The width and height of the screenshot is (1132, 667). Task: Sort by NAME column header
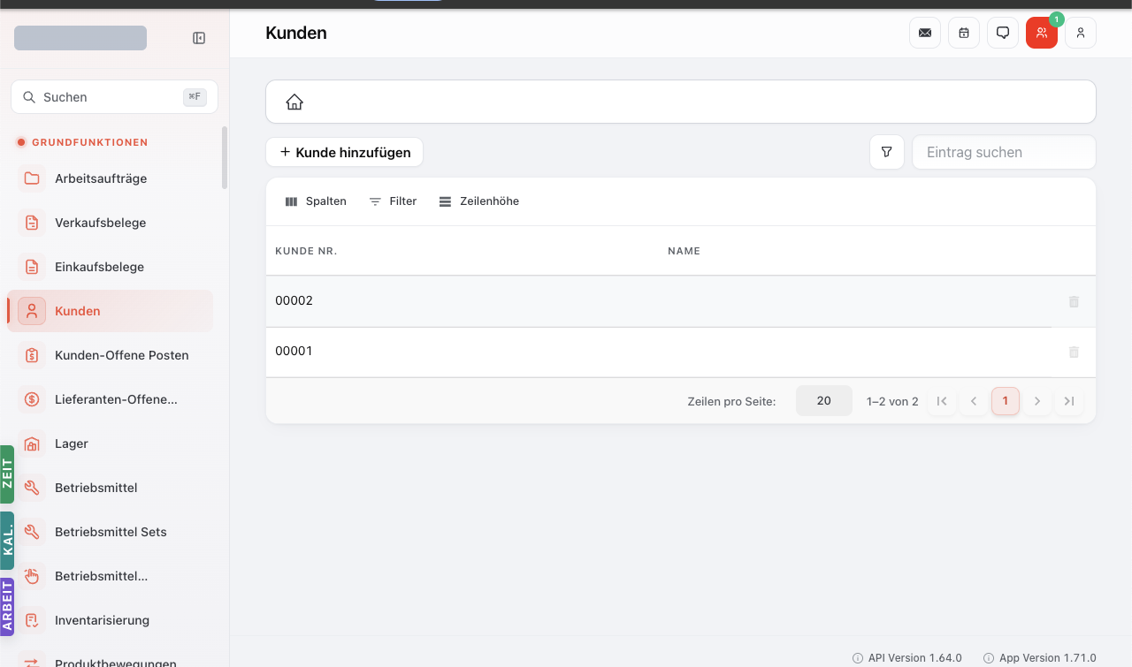click(x=684, y=251)
